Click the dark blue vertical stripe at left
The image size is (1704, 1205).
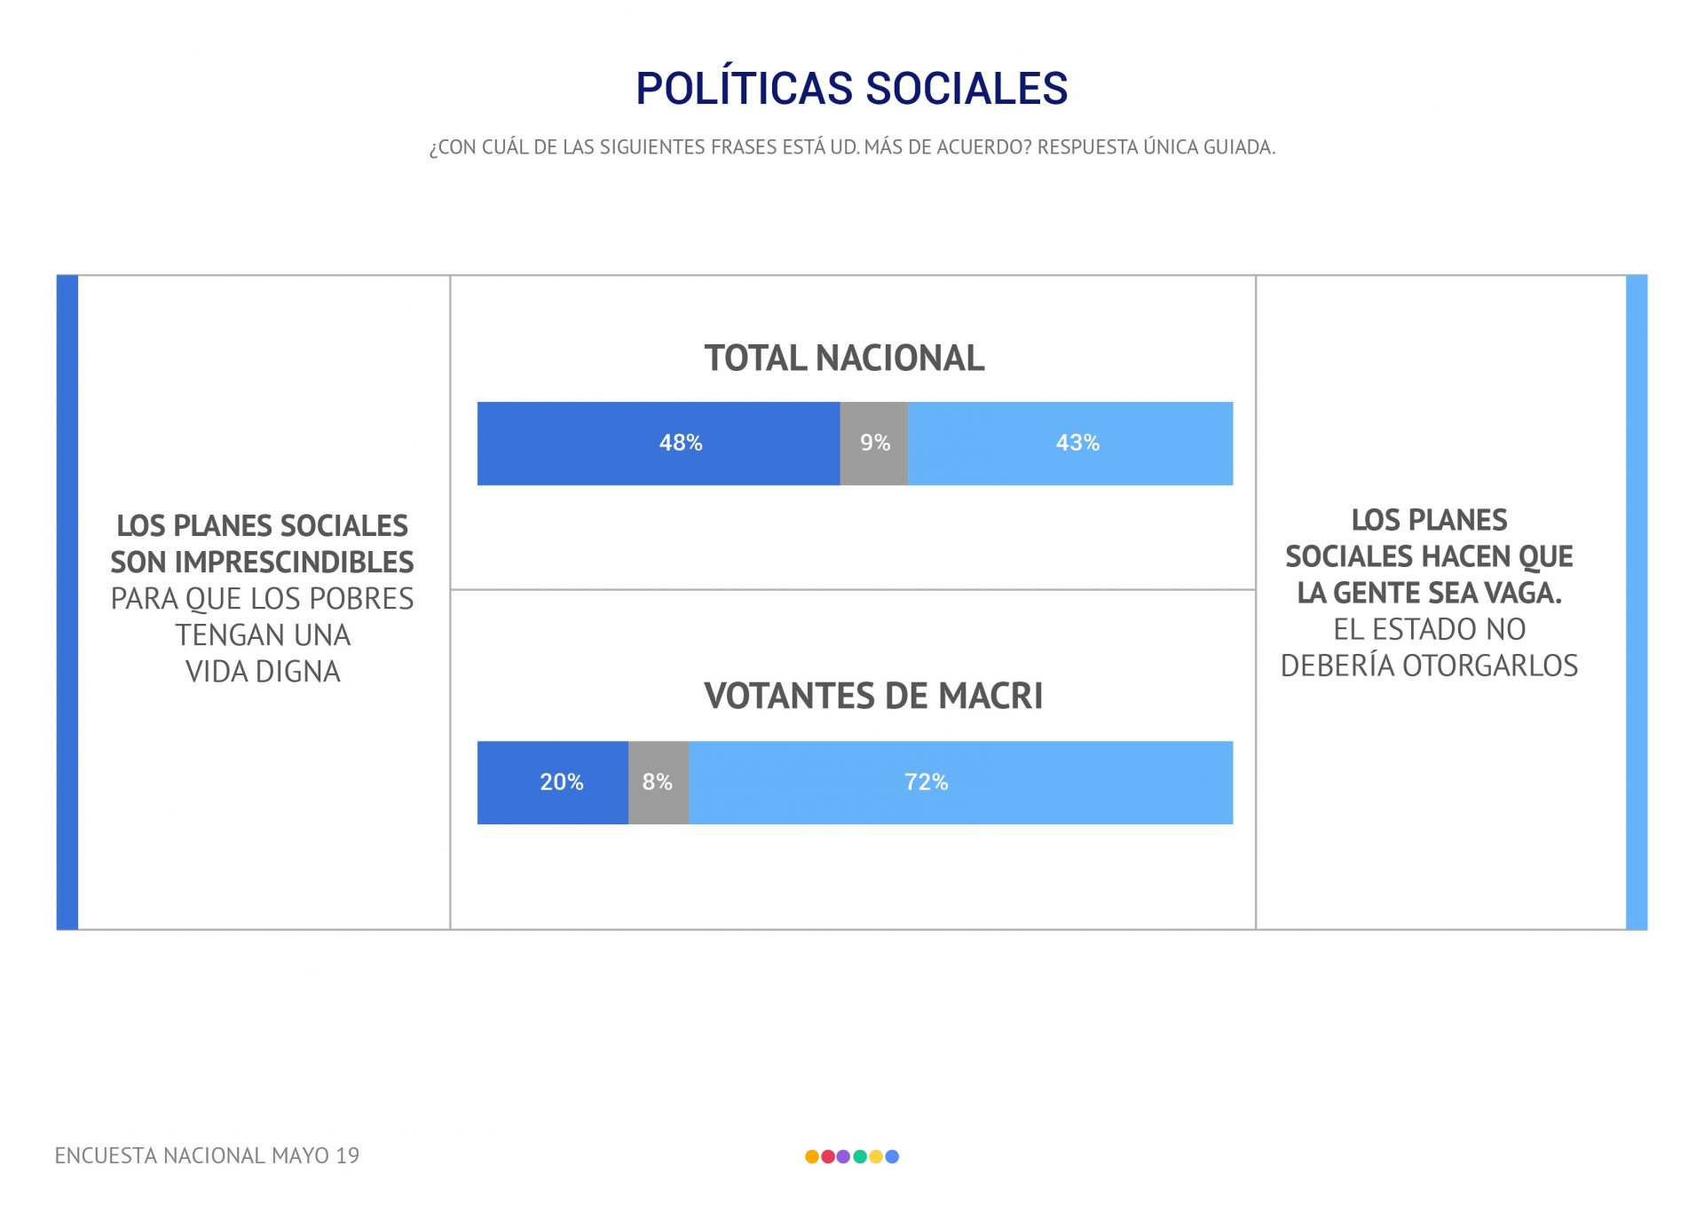pos(67,602)
